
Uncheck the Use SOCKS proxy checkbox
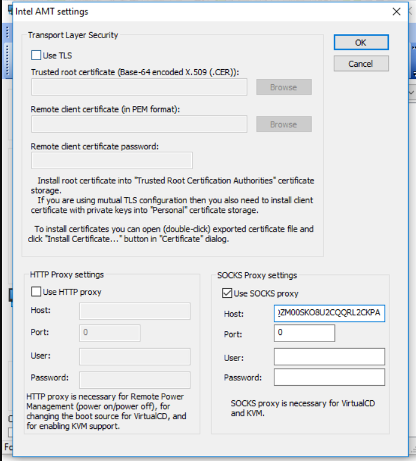coord(228,294)
